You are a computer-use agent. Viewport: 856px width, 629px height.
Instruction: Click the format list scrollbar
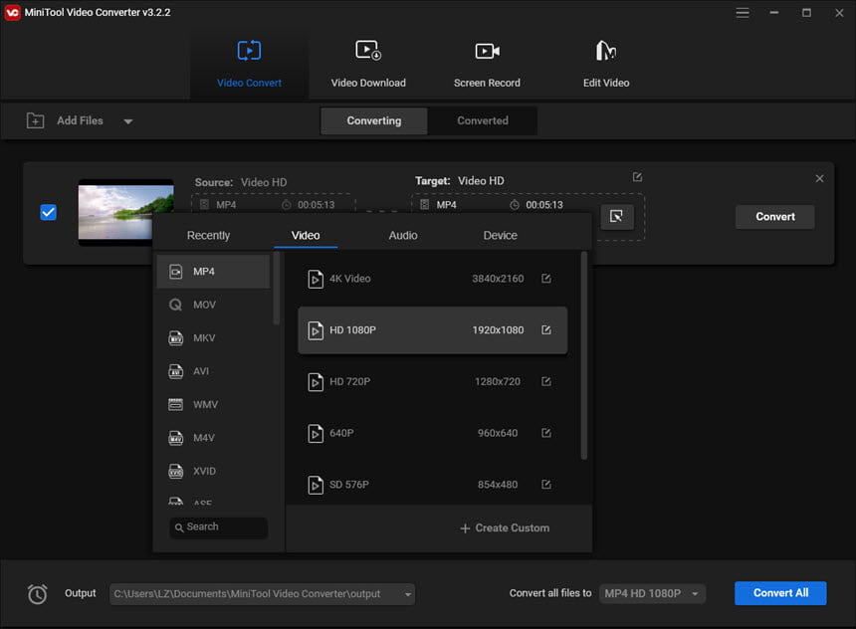277,289
